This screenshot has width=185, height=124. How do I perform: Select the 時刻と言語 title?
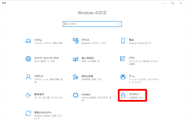tap(87, 76)
